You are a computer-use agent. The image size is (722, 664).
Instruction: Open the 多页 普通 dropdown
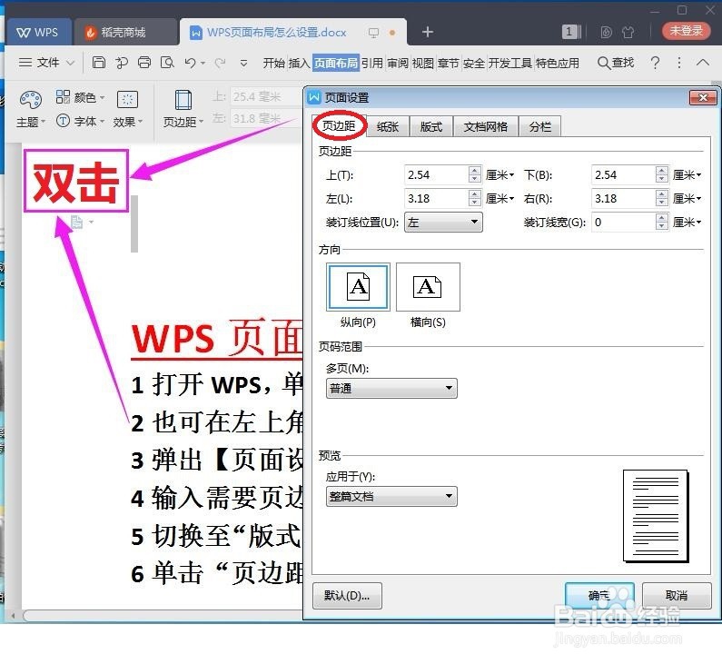coord(391,389)
